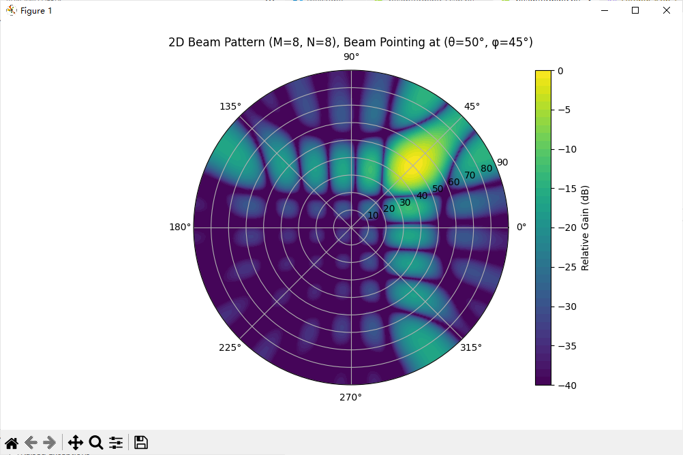Click the Figure 1 title bar text
683x455 pixels.
click(x=36, y=10)
